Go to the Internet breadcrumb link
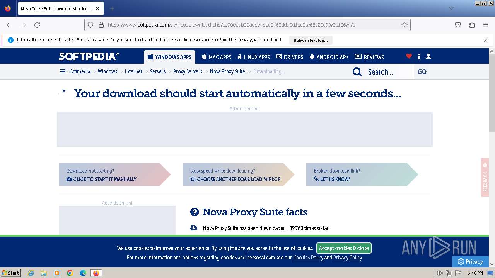 pyautogui.click(x=133, y=71)
